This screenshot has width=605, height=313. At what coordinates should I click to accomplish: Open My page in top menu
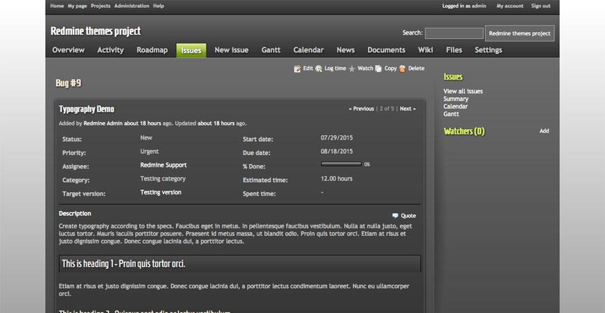77,6
